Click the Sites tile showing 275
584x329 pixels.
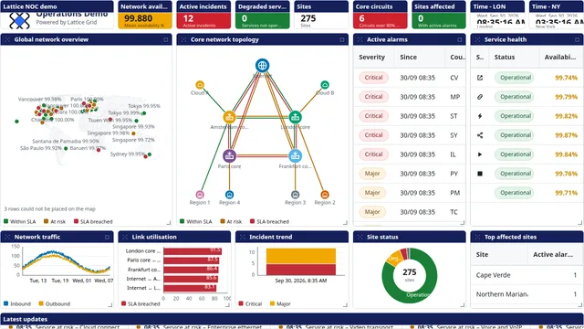pos(321,15)
